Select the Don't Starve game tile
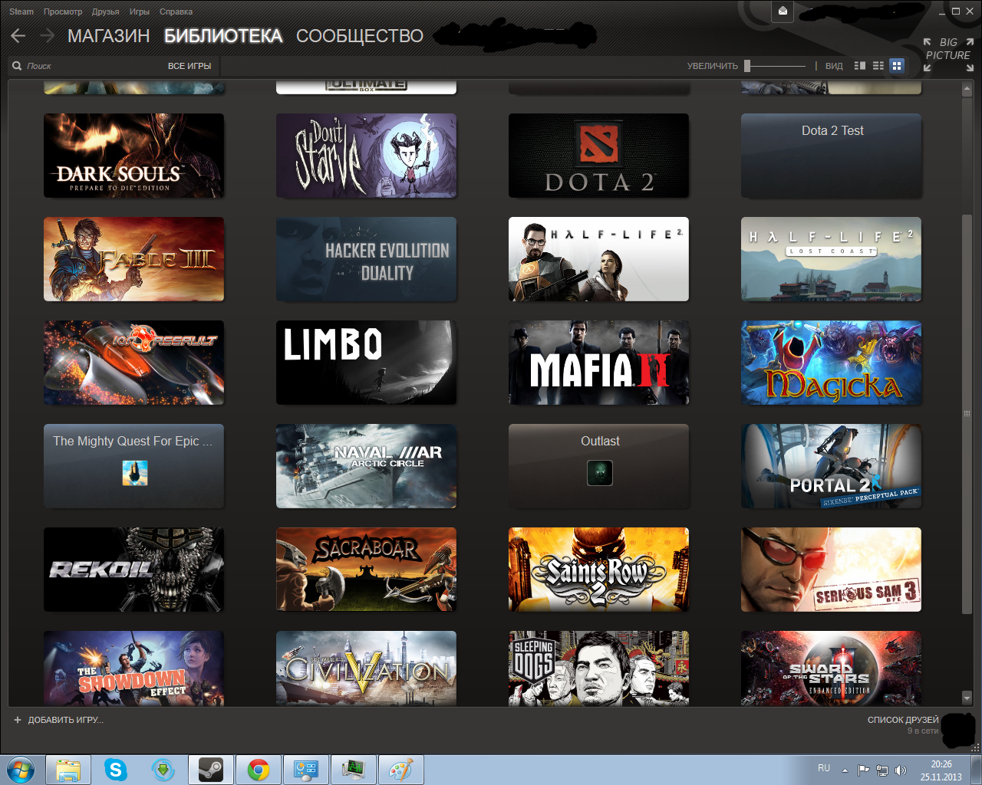 click(366, 156)
